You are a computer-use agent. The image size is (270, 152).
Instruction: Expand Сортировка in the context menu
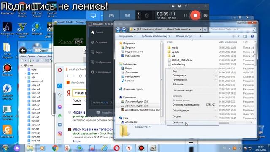(192, 75)
